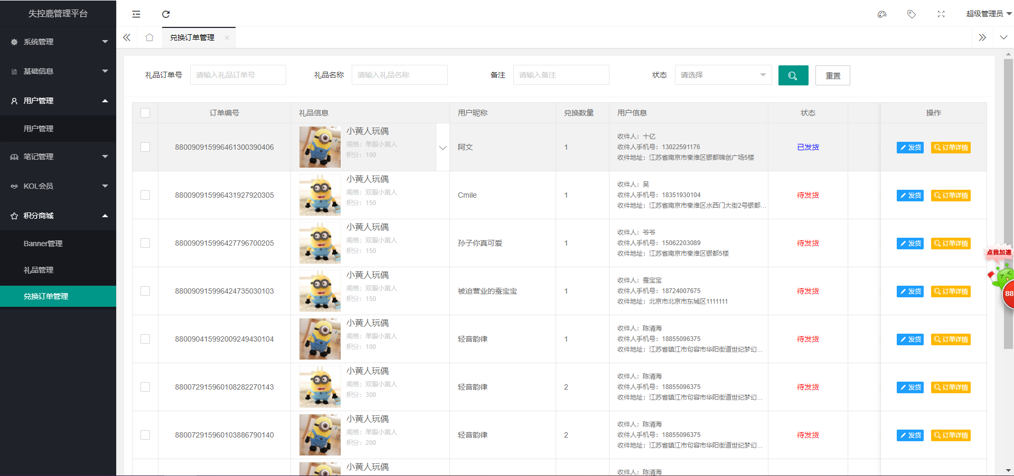Click 发货 for 阿文's order
This screenshot has width=1014, height=476.
[x=910, y=148]
